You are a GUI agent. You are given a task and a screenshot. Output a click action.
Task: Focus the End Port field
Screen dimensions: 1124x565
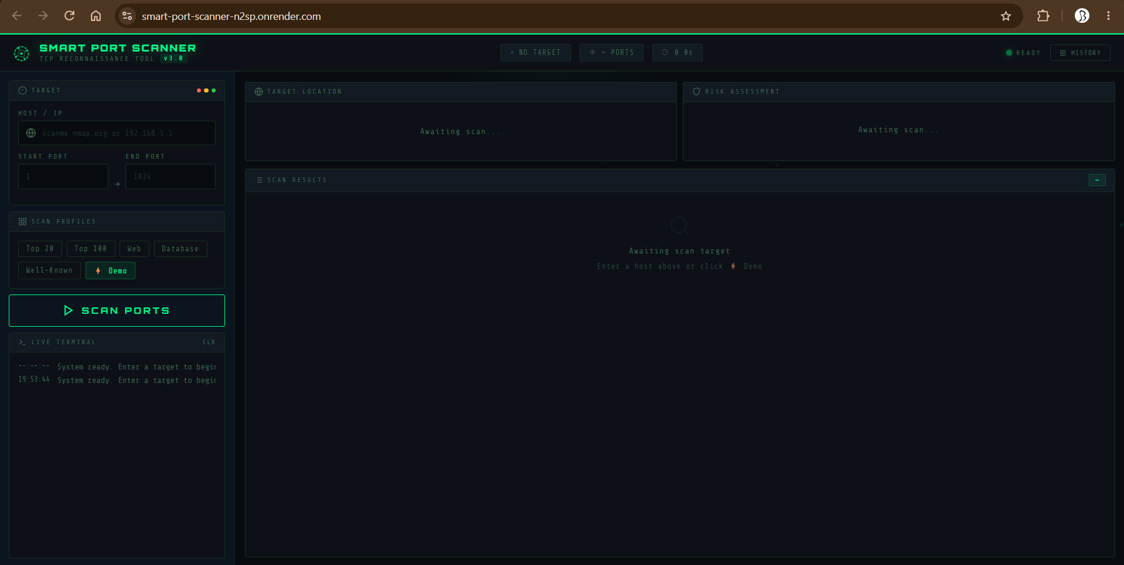point(171,176)
